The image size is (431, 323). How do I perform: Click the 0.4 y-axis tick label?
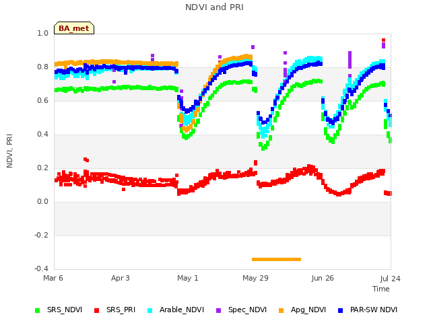click(x=42, y=135)
